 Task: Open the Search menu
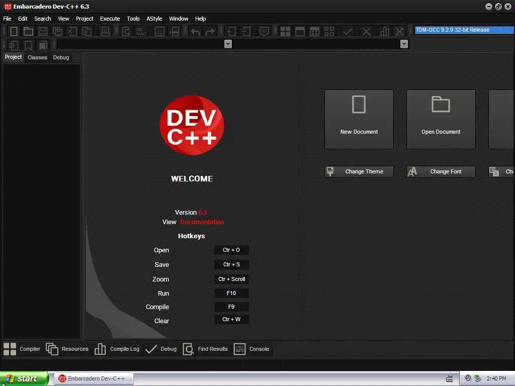[43, 19]
